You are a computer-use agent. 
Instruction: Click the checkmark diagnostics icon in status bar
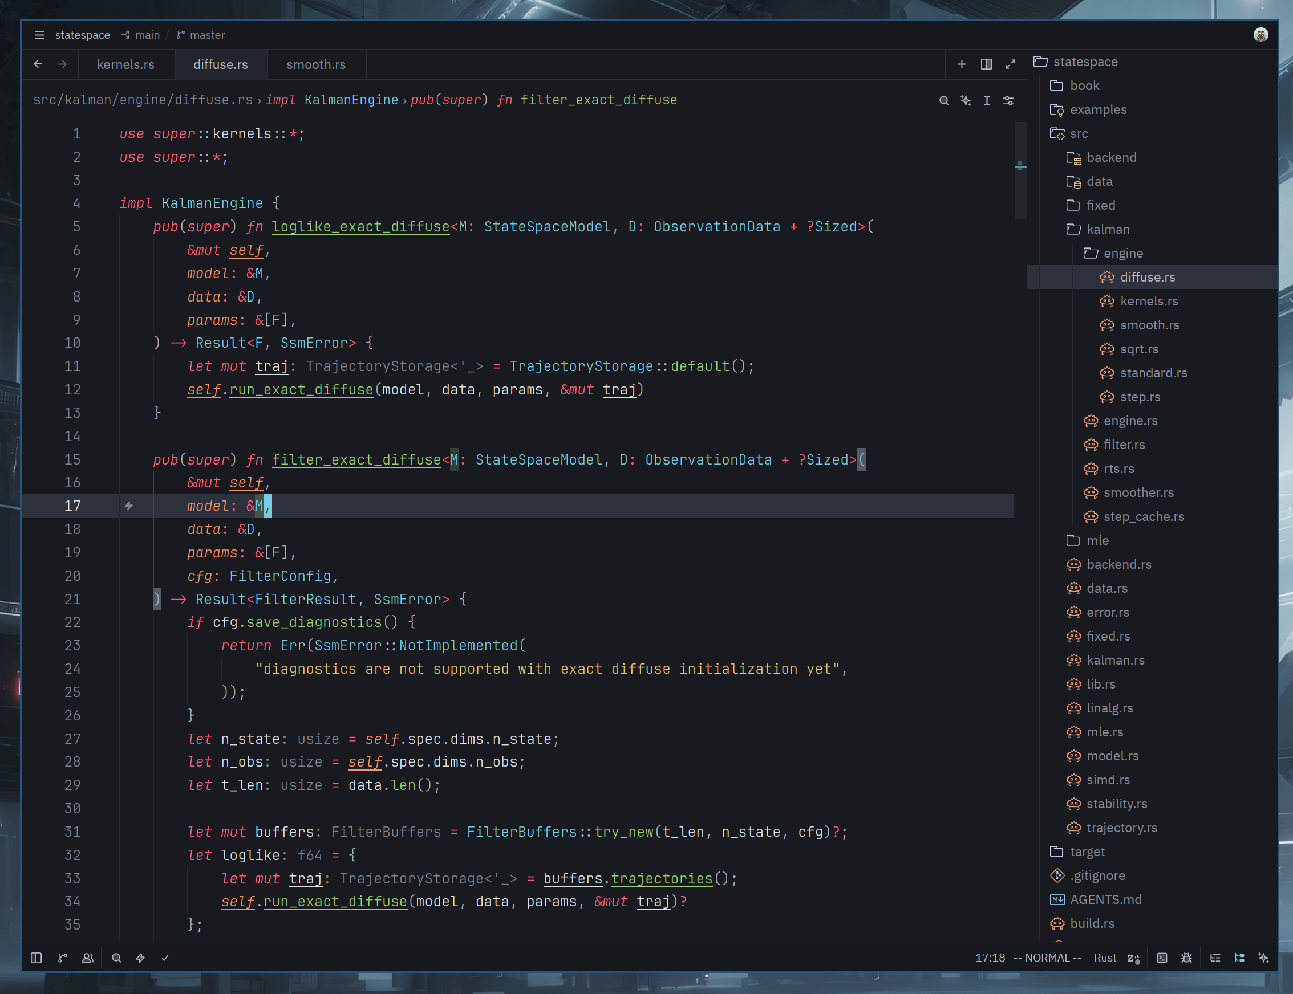point(165,958)
